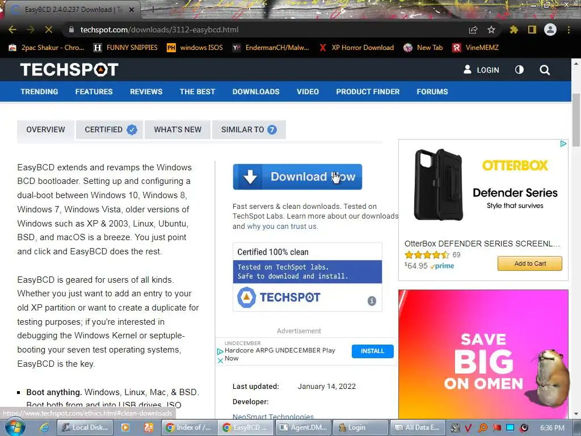Select the DOWNLOADS menu item
This screenshot has height=436, width=581.
[x=256, y=91]
